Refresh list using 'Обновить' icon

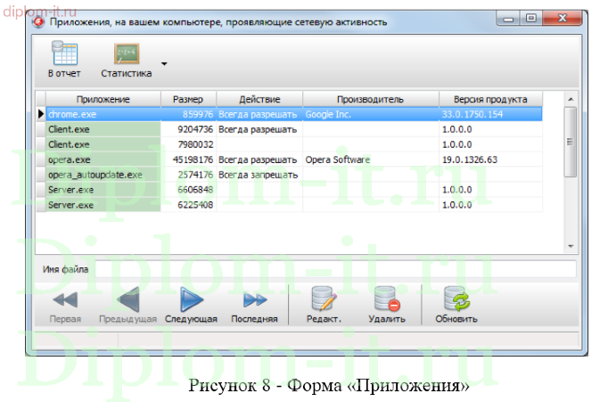(x=456, y=300)
